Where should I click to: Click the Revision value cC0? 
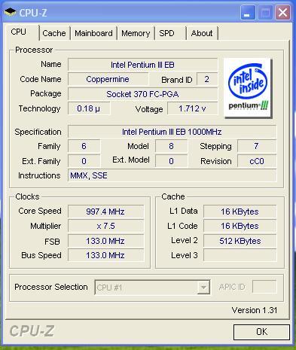pos(257,161)
